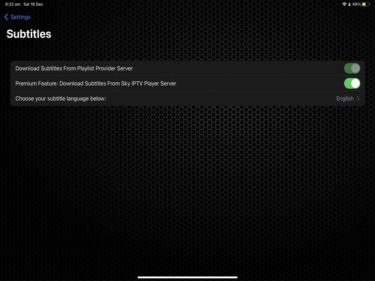Tap the home indicator bar
The height and width of the screenshot is (281, 375).
pos(187,277)
